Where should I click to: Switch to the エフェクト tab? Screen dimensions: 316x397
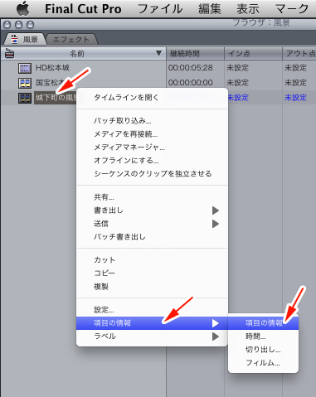(71, 40)
